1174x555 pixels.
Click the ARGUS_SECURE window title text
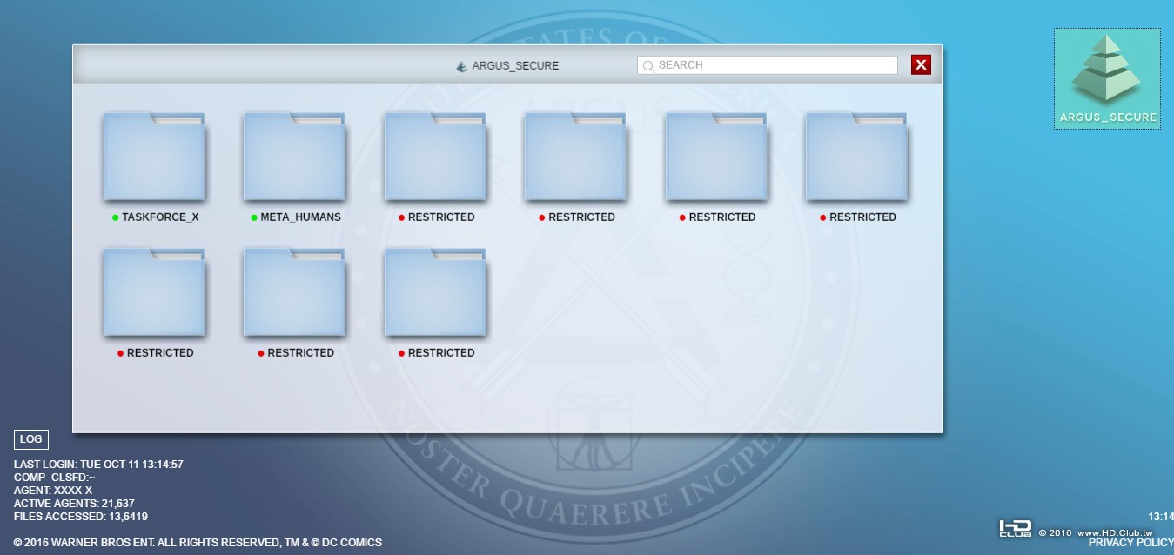pyautogui.click(x=515, y=66)
